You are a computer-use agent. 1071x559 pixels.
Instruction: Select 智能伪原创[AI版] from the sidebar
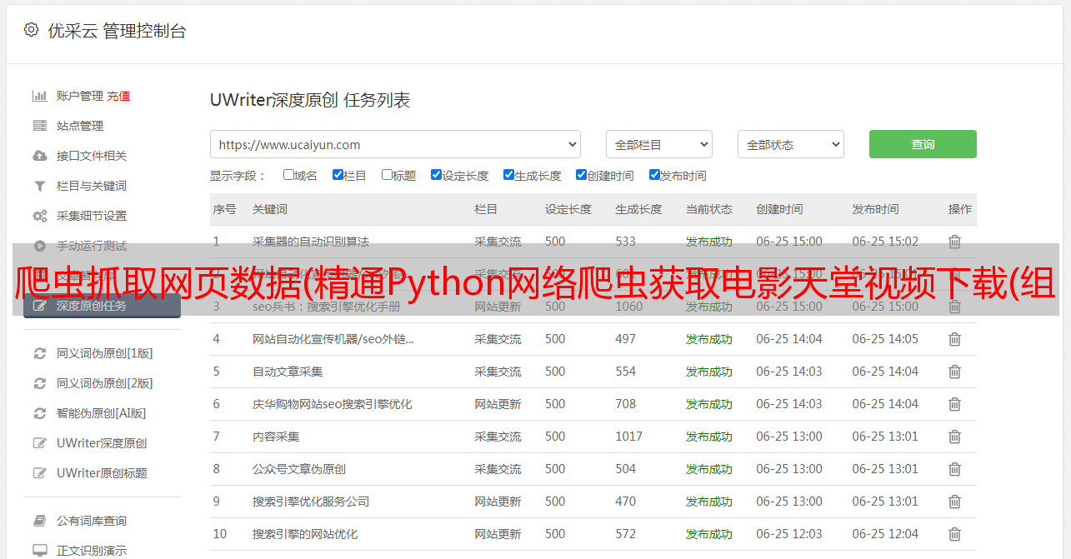click(x=101, y=413)
